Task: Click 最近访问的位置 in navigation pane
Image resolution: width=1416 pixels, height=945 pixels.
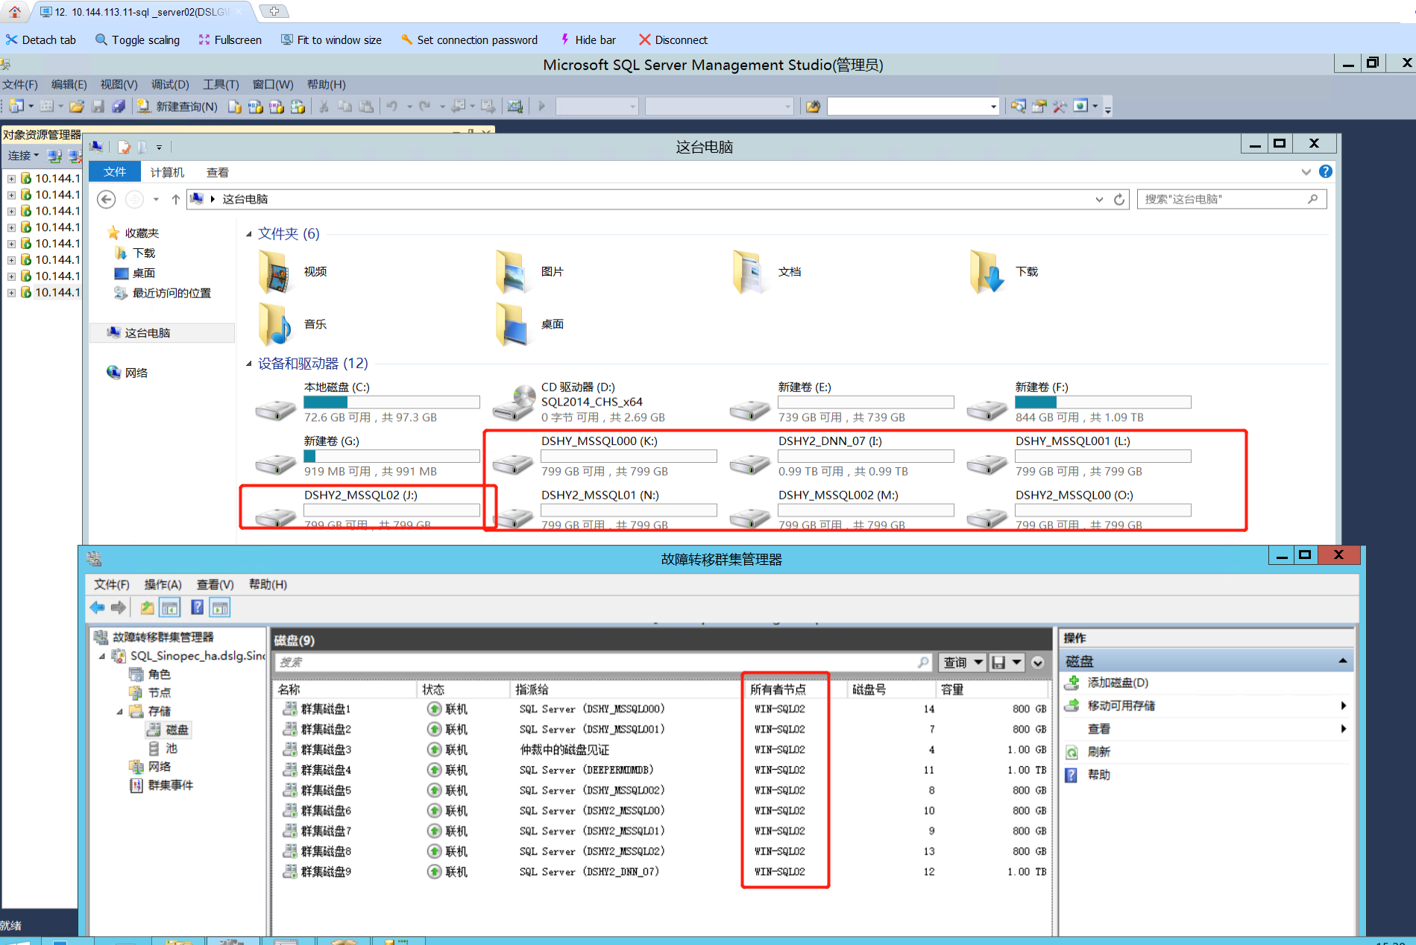Action: click(172, 294)
